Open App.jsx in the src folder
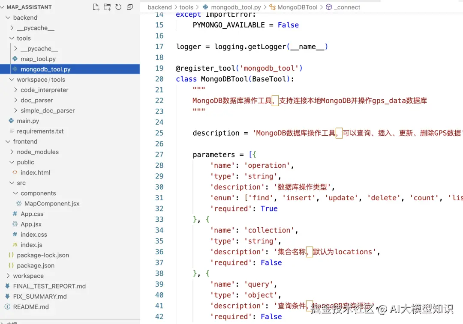Viewport: 463px width, 324px height. click(31, 224)
